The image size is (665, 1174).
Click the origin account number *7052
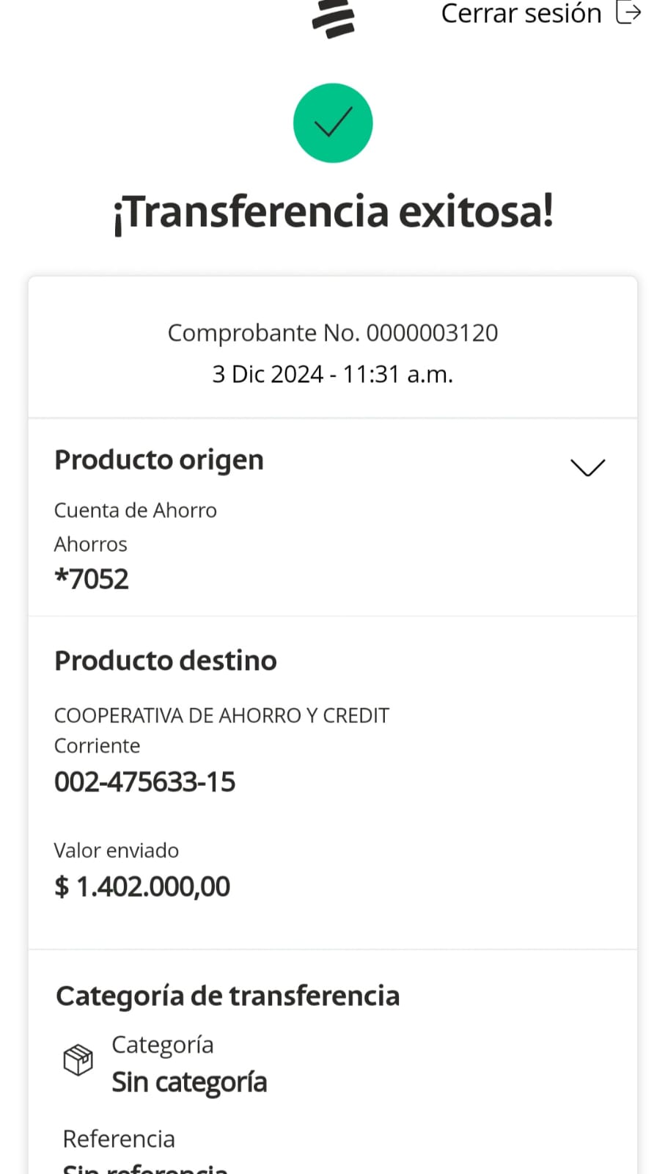92,579
